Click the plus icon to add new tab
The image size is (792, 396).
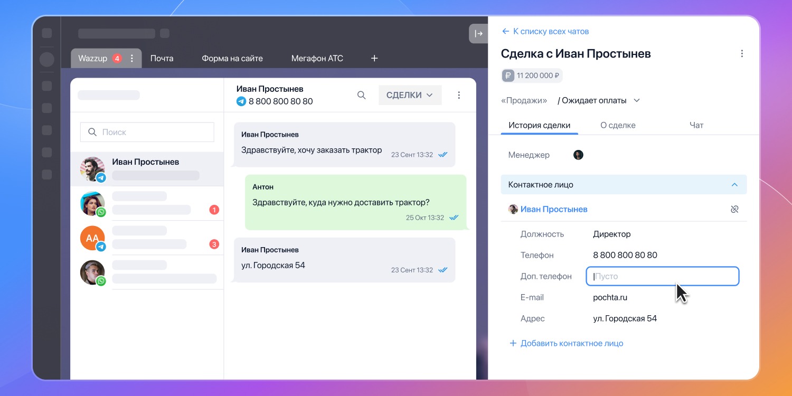(x=374, y=58)
